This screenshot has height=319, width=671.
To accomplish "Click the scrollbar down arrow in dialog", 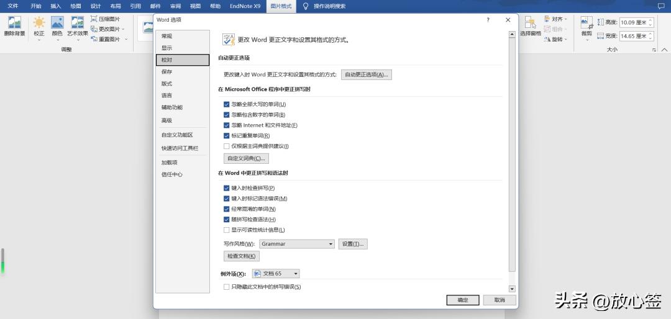I will coord(512,289).
